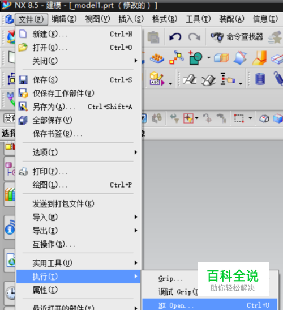Open the 信息(I) Information menu
Viewport: 283px width, 310px height.
(x=265, y=19)
